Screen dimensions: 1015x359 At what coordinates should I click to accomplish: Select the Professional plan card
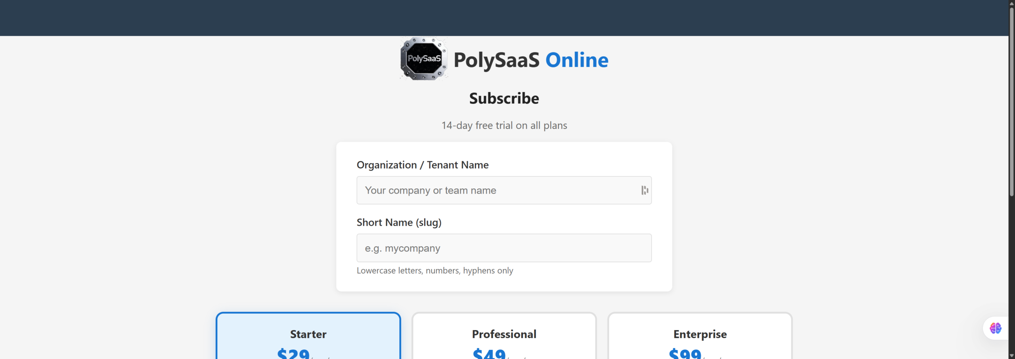pos(504,334)
